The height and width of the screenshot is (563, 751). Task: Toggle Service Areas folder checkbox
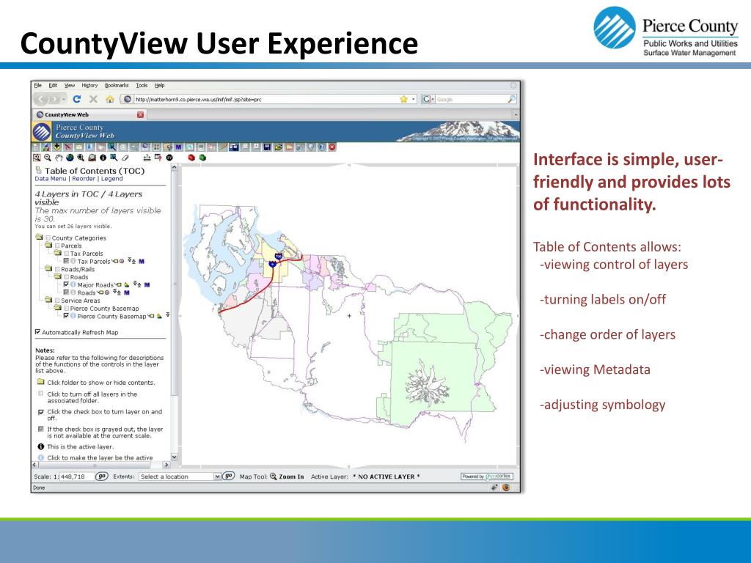[x=57, y=301]
